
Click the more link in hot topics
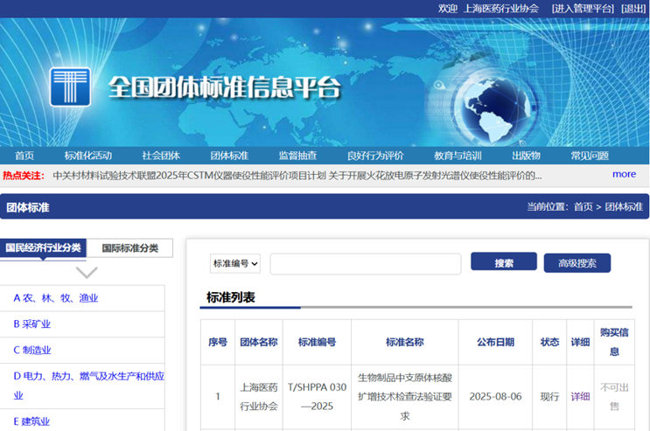click(625, 174)
